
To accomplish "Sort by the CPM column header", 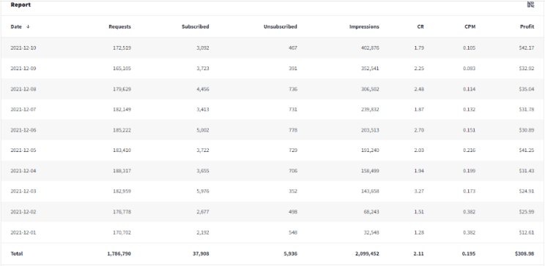I will tap(470, 27).
